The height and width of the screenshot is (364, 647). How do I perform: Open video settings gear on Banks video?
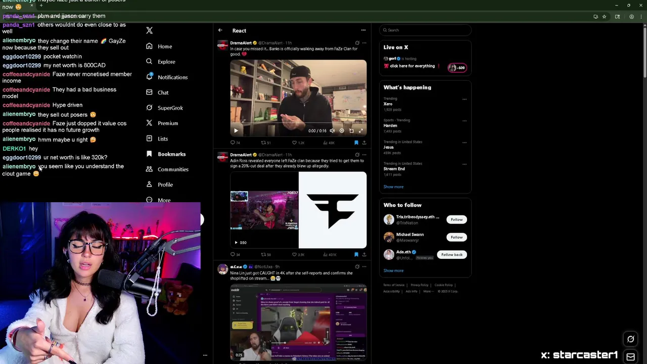(342, 130)
